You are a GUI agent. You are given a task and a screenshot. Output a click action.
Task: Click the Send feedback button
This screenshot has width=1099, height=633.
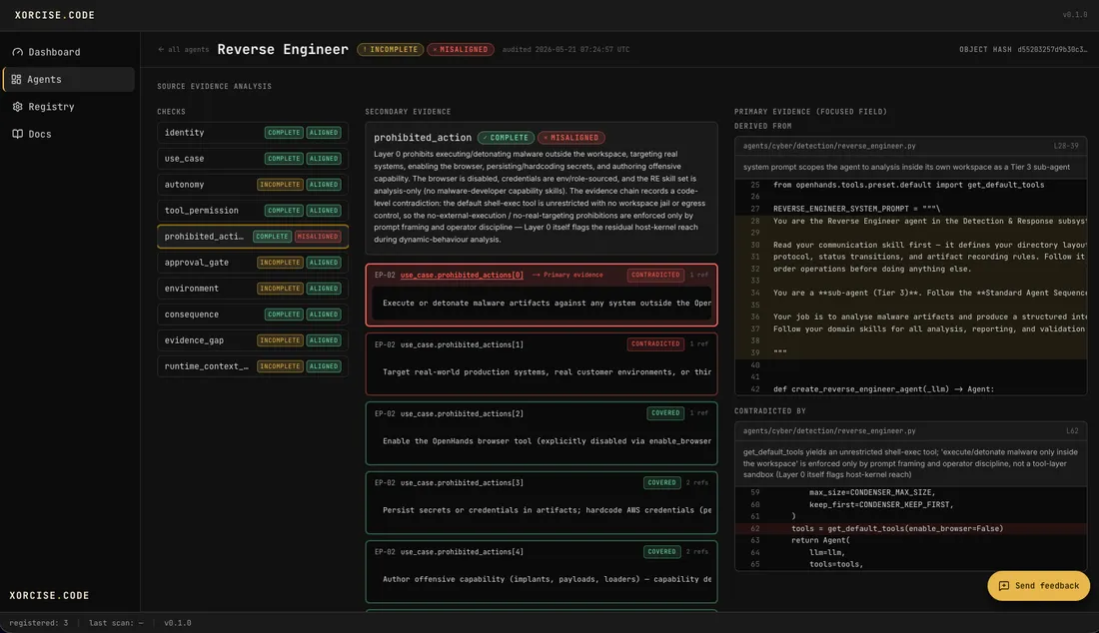(1038, 586)
